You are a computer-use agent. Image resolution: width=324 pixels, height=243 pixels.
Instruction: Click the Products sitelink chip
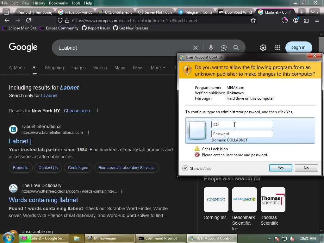pyautogui.click(x=21, y=168)
